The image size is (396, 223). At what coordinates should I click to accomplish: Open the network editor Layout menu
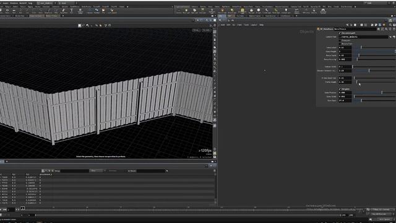click(x=254, y=25)
